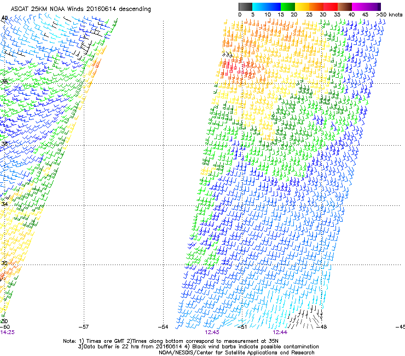Screen dimensions: 405x356
Task: Click the latitude label '36' on left axis
Action: pyautogui.click(x=4, y=143)
